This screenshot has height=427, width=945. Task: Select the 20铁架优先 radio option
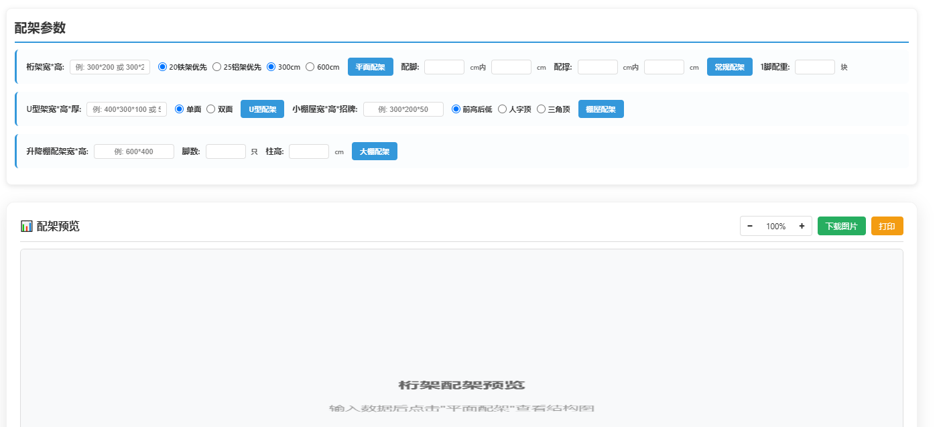point(162,67)
